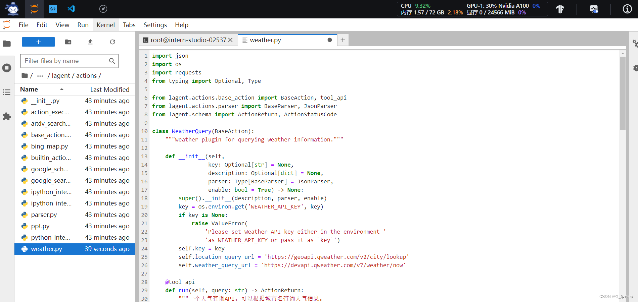Image resolution: width=638 pixels, height=302 pixels.
Task: Select google_sch... file in list
Action: tap(75, 169)
